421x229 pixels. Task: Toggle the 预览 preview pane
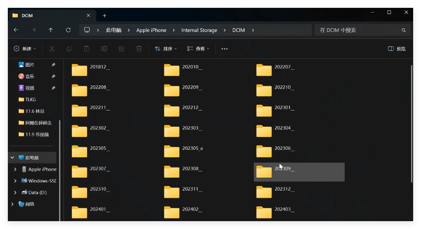point(396,48)
